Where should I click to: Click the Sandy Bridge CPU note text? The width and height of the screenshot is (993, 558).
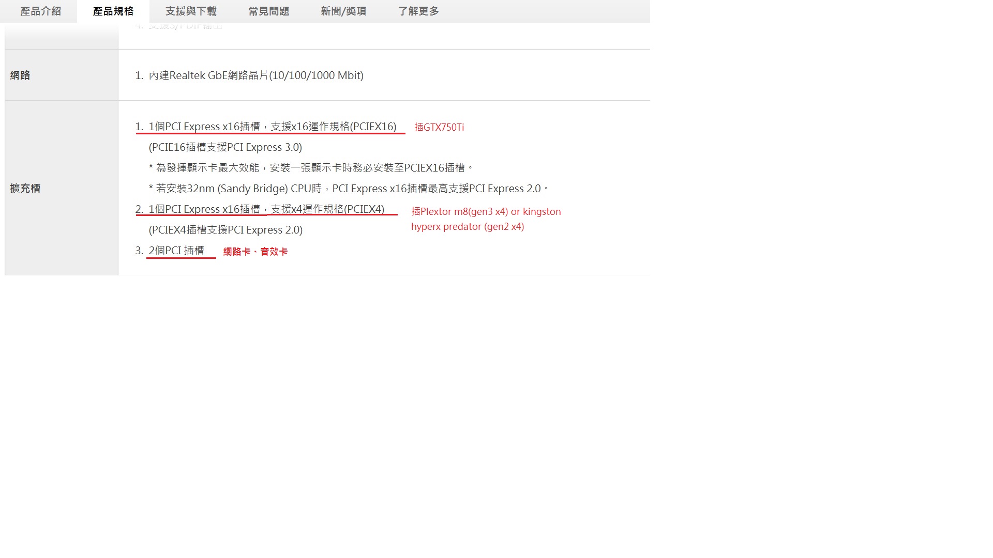[347, 188]
